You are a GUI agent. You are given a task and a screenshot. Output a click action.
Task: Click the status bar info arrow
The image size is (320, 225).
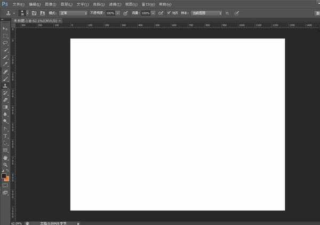(x=79, y=223)
